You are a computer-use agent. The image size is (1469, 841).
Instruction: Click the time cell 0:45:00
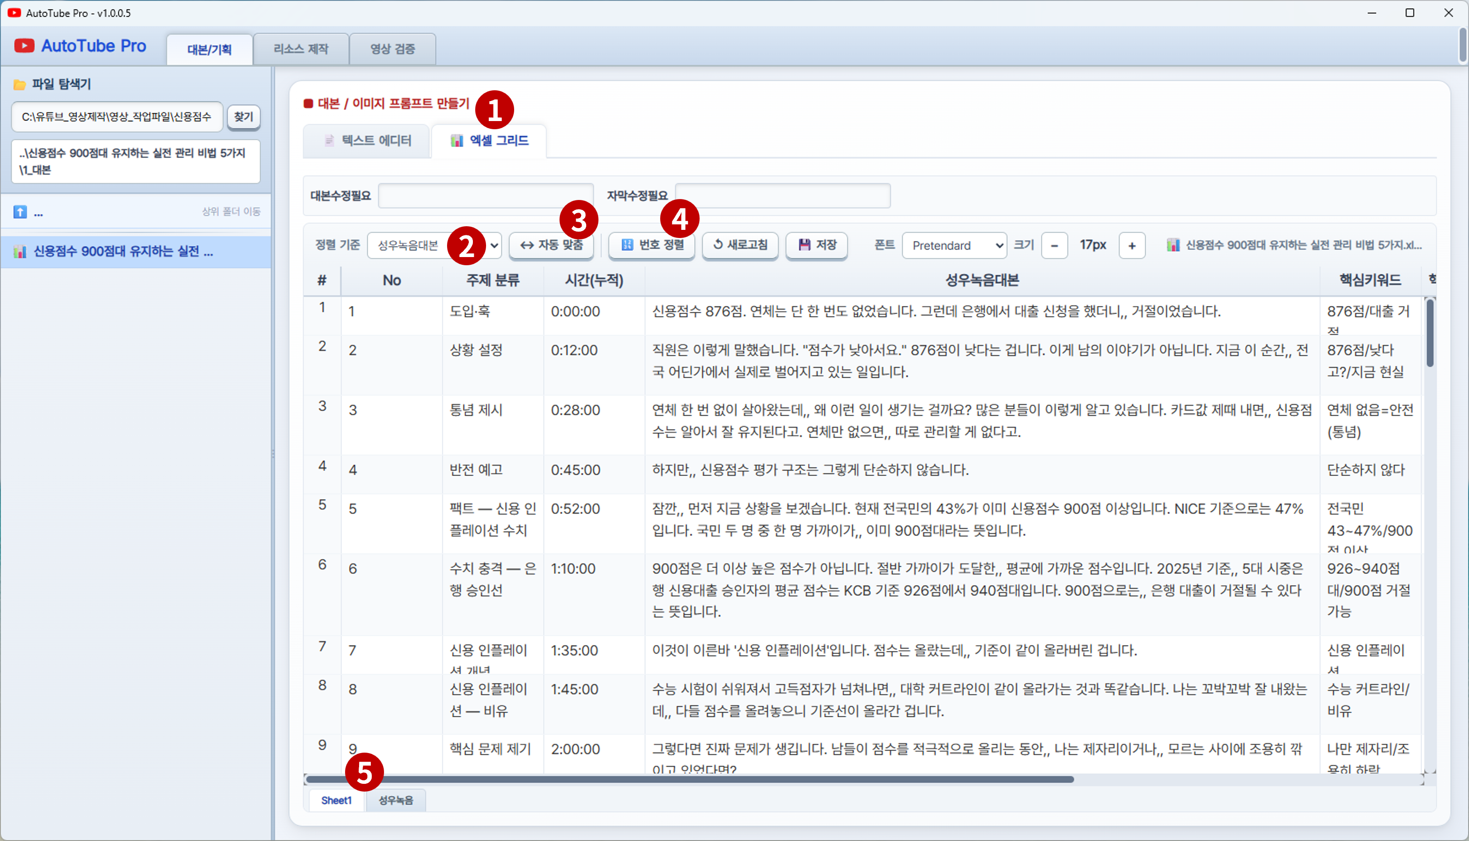click(594, 474)
